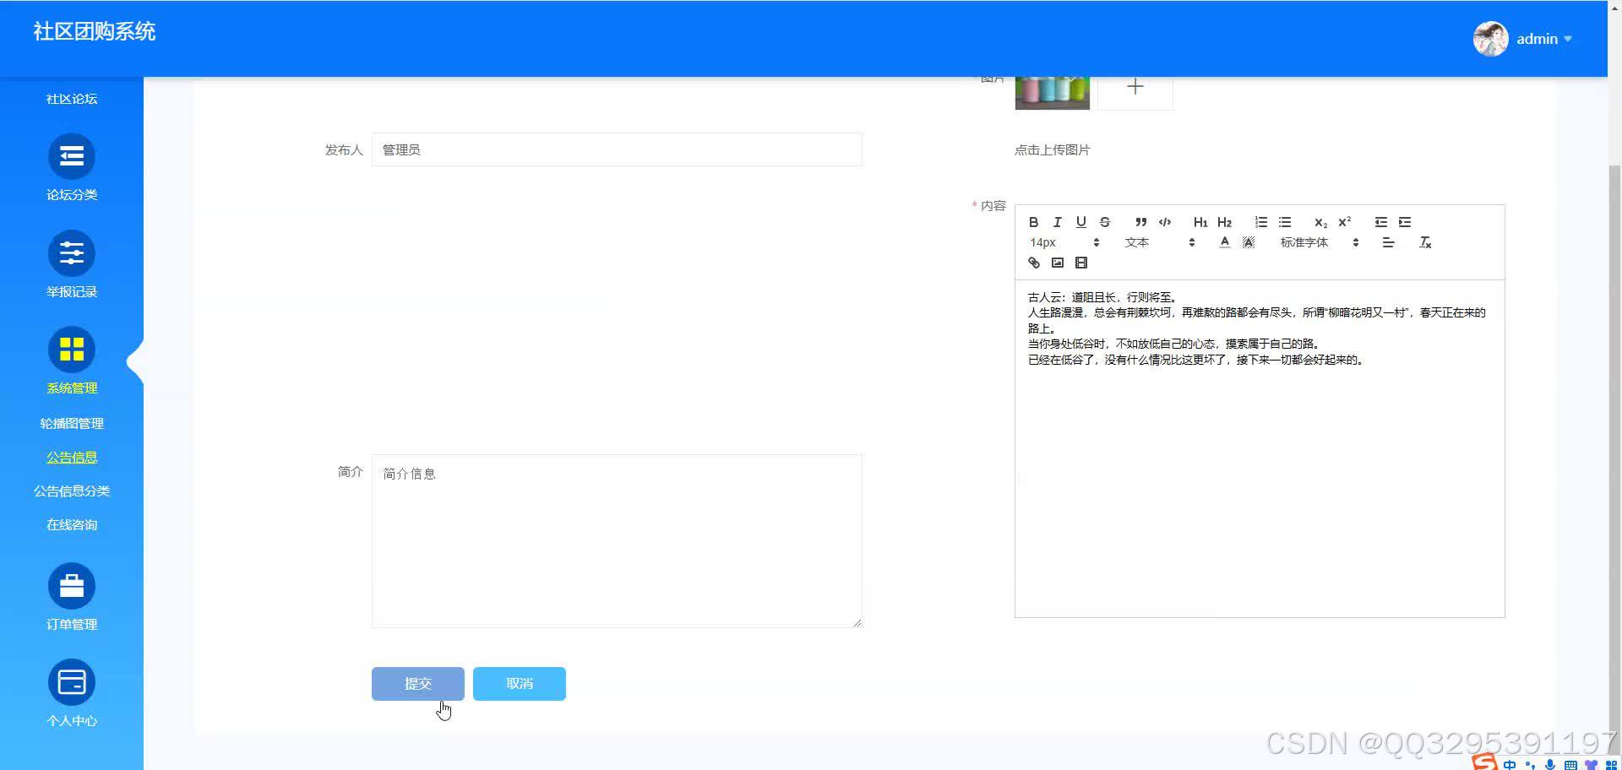Click the admin avatar picture

click(x=1491, y=39)
